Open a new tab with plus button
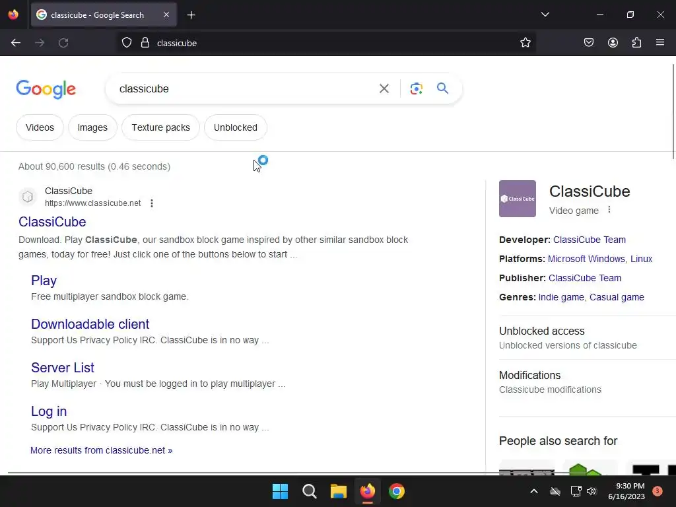 pos(191,15)
